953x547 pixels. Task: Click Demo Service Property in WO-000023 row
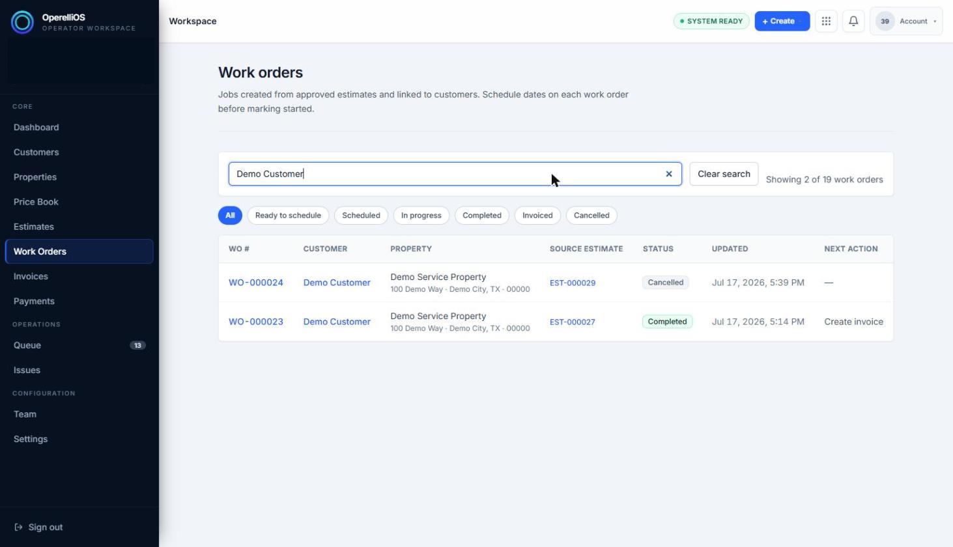(438, 316)
